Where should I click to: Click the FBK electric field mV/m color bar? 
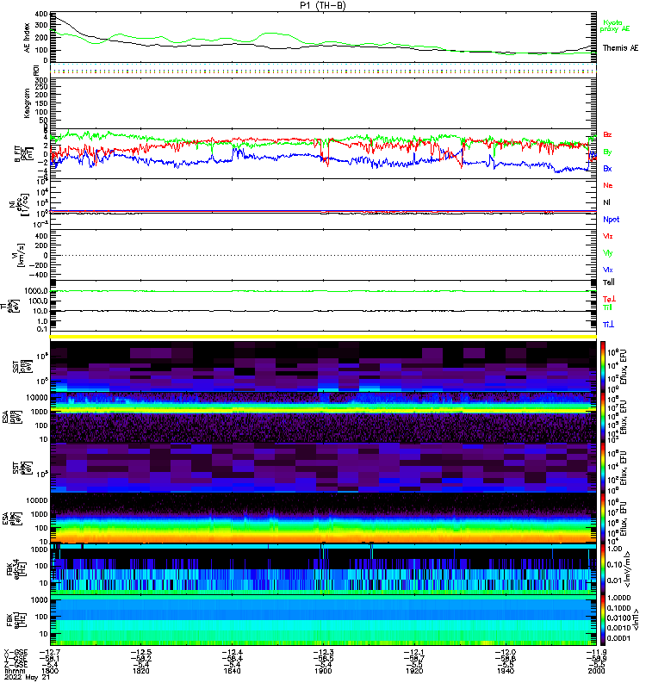click(x=603, y=569)
